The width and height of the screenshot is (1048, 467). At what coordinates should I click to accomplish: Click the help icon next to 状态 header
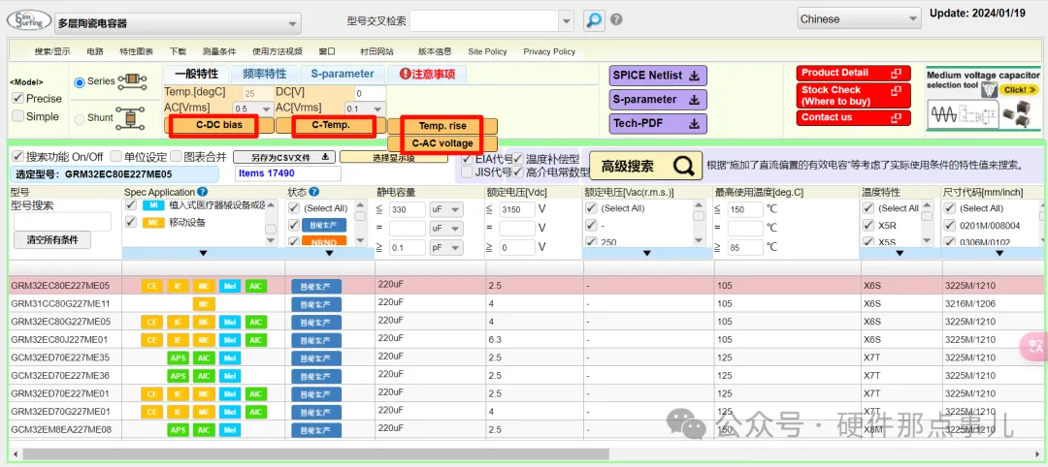(314, 193)
